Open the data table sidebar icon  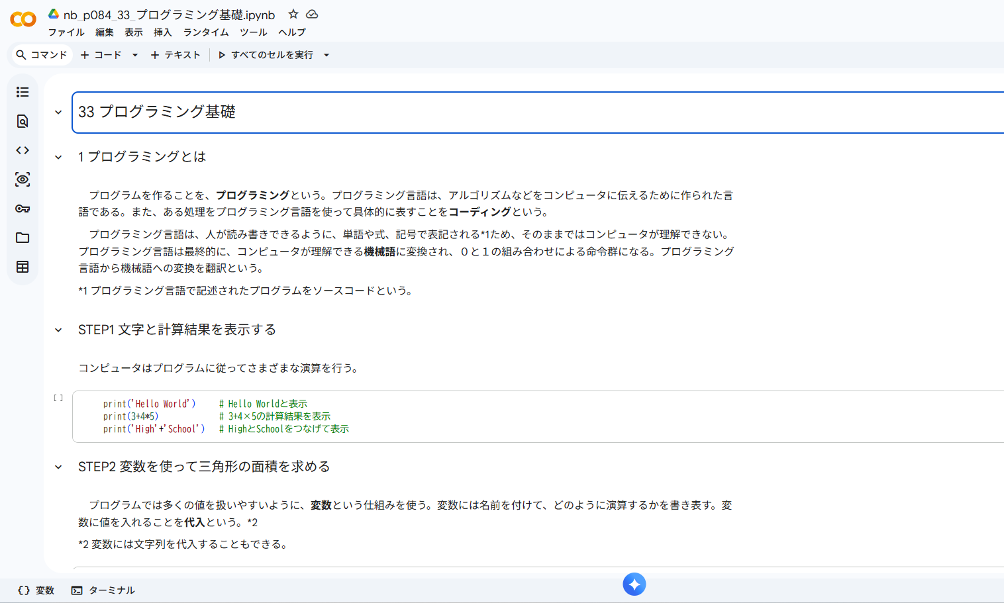coord(23,267)
